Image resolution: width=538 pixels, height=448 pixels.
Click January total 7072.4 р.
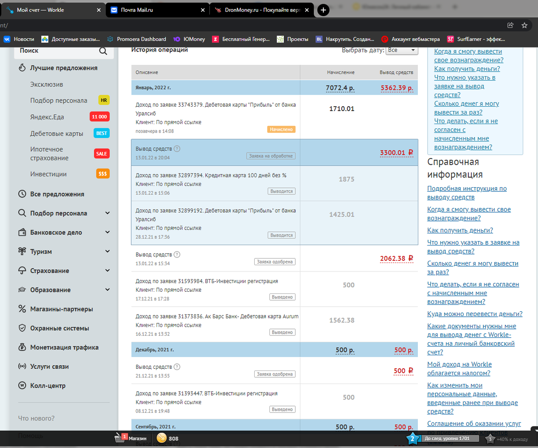pyautogui.click(x=340, y=88)
